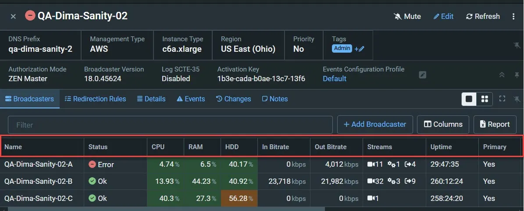Pin the top details row
Viewport: 524px width, 211px height.
tap(517, 46)
